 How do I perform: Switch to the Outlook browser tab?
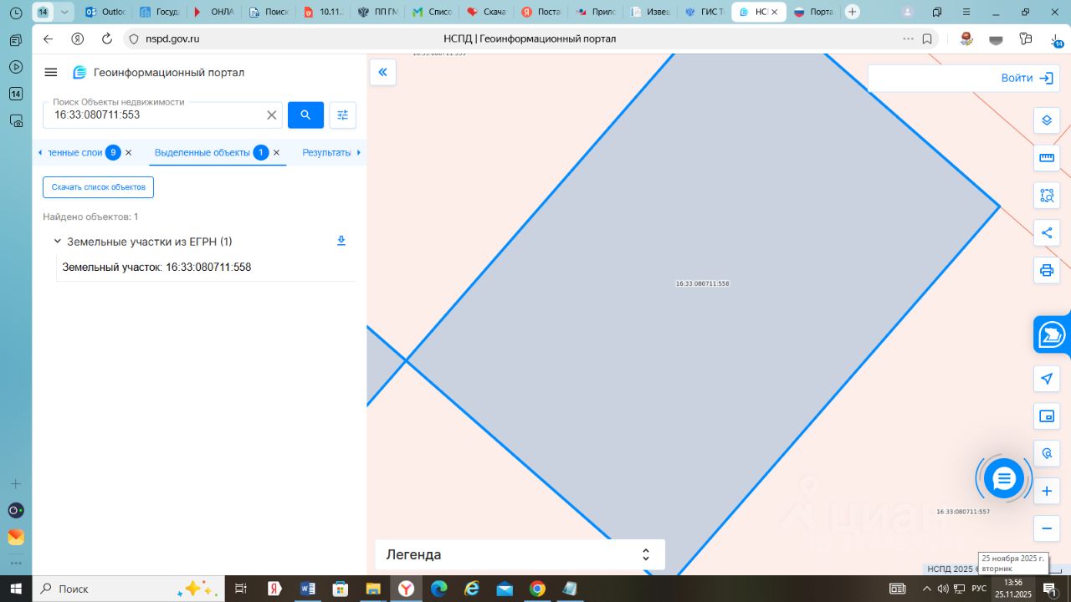pos(105,12)
